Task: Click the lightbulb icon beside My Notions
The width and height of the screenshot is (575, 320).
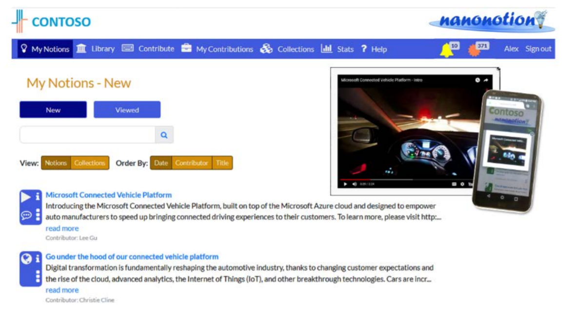Action: [x=24, y=48]
